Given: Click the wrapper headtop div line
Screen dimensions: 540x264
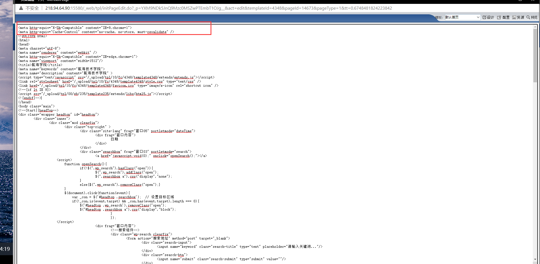Looking at the screenshot, I should coord(59,115).
